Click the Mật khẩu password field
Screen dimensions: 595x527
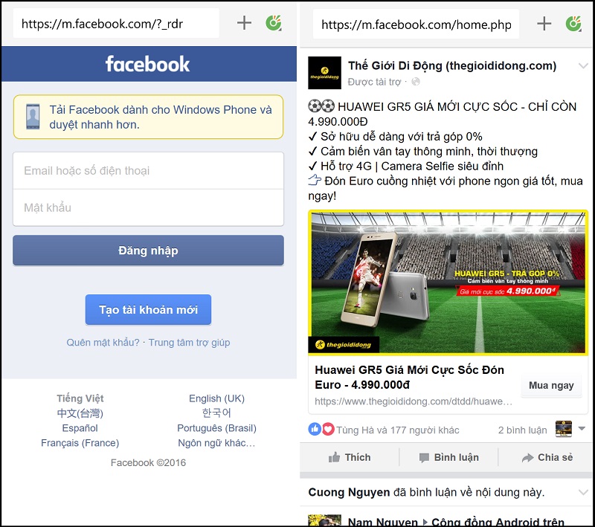click(x=148, y=207)
